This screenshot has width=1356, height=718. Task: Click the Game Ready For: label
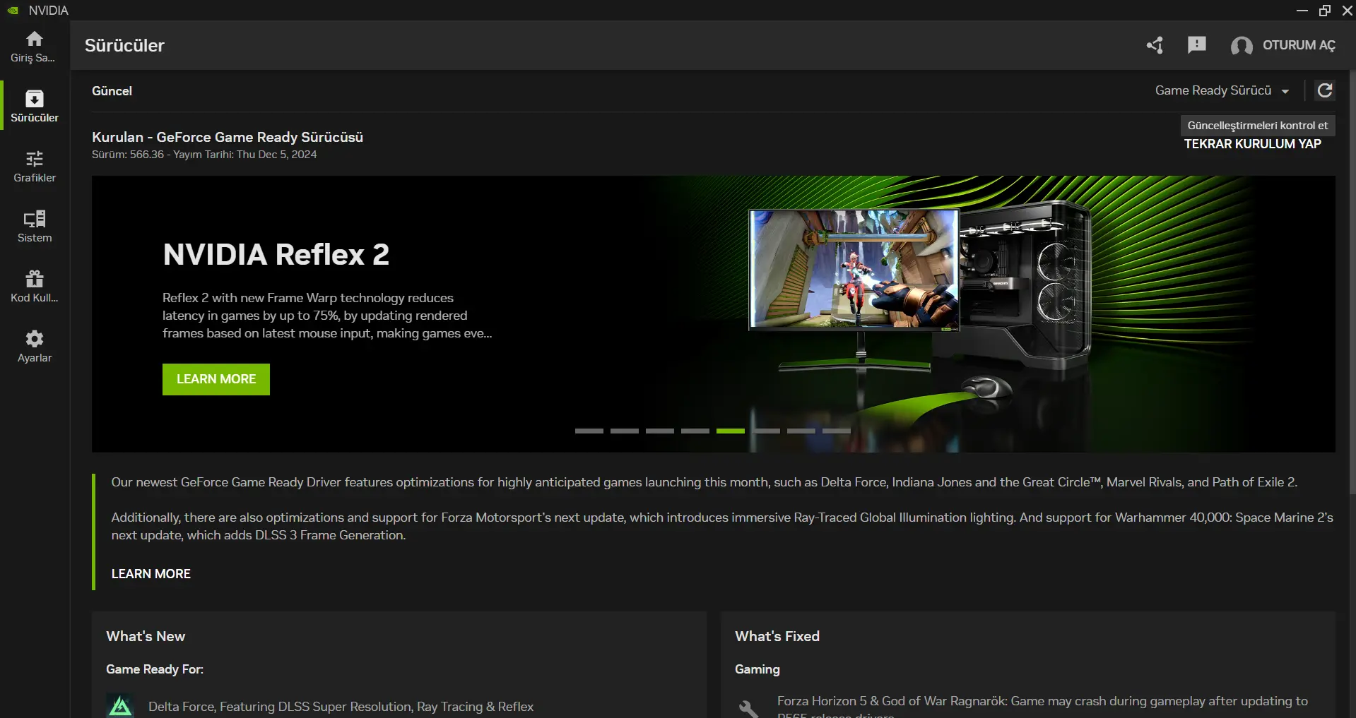155,669
